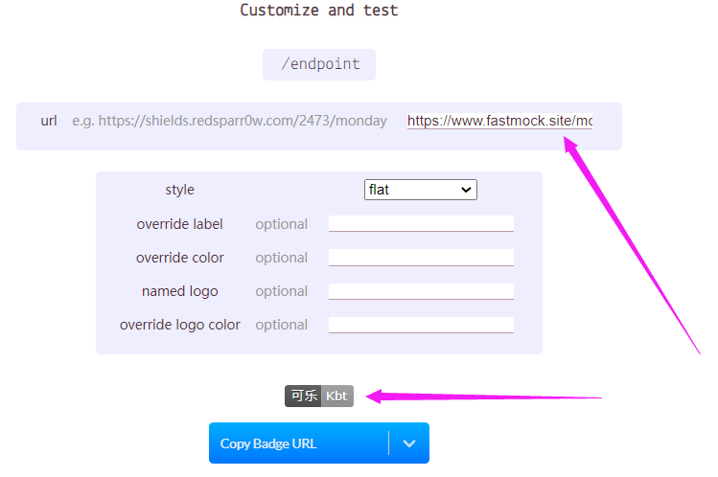
Task: Click the override logo color input box
Action: (x=421, y=325)
